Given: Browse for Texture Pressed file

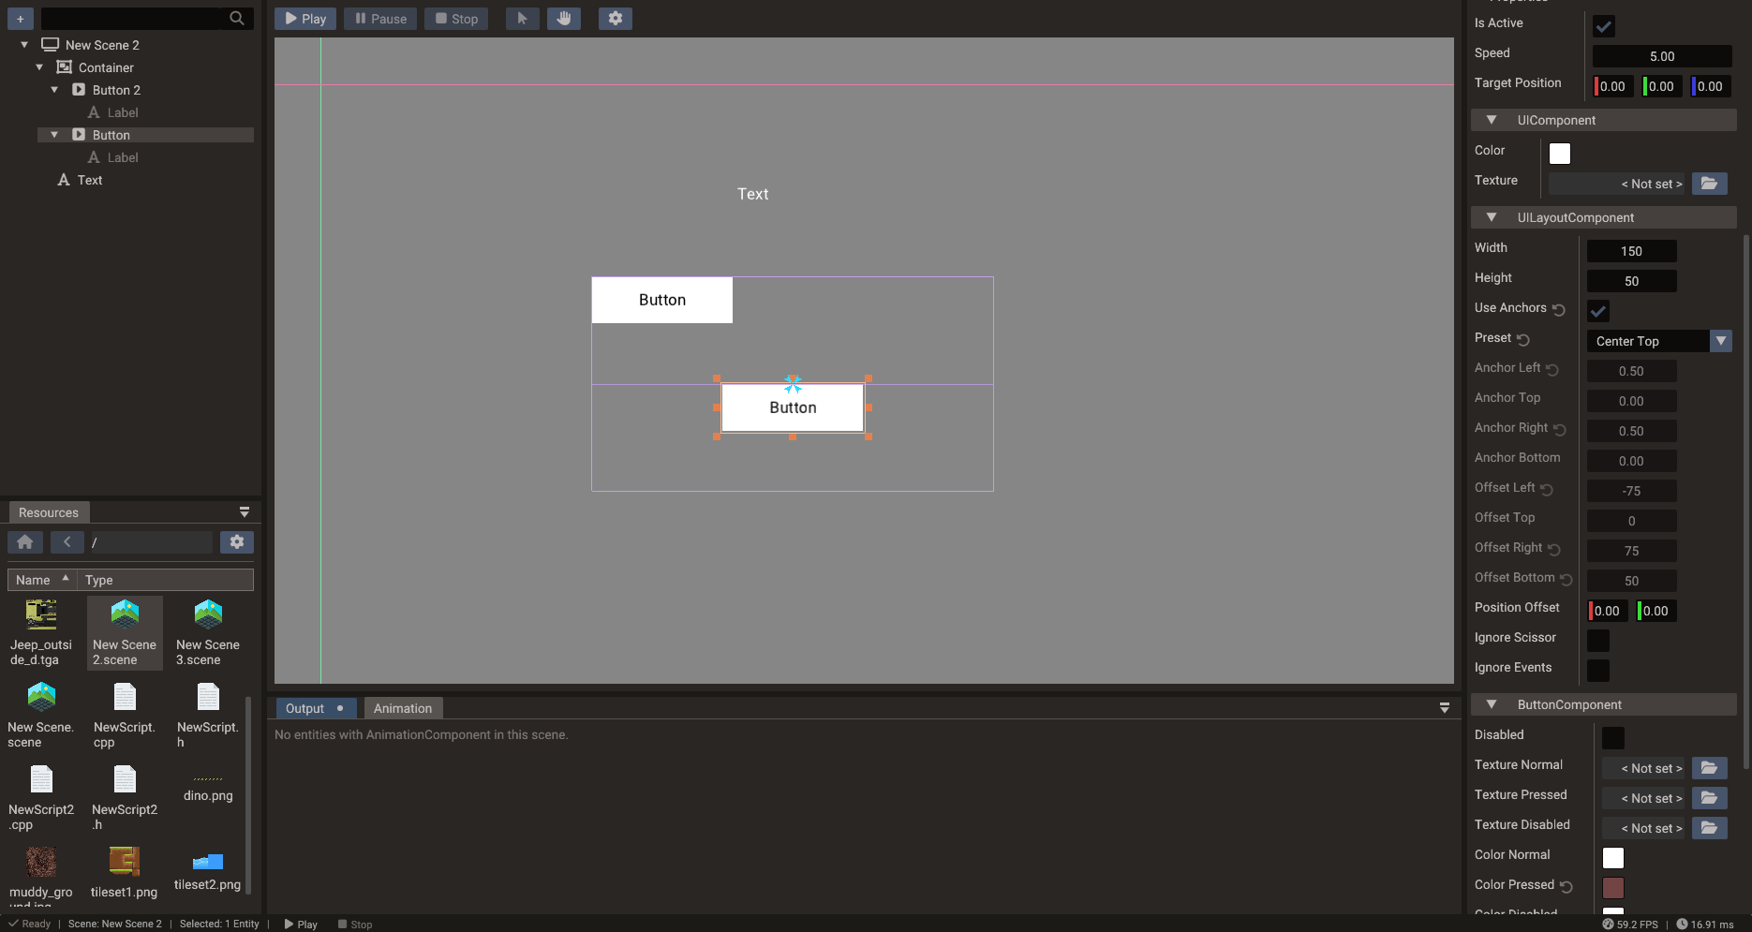Looking at the screenshot, I should coord(1710,798).
